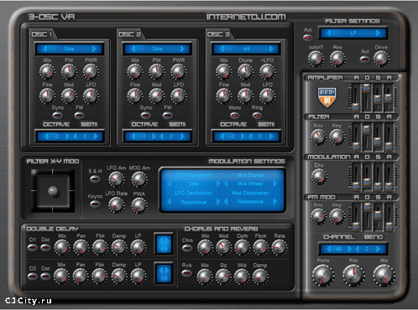Click the OSC 3 <LFO knob
418x310 pixels.
click(267, 71)
